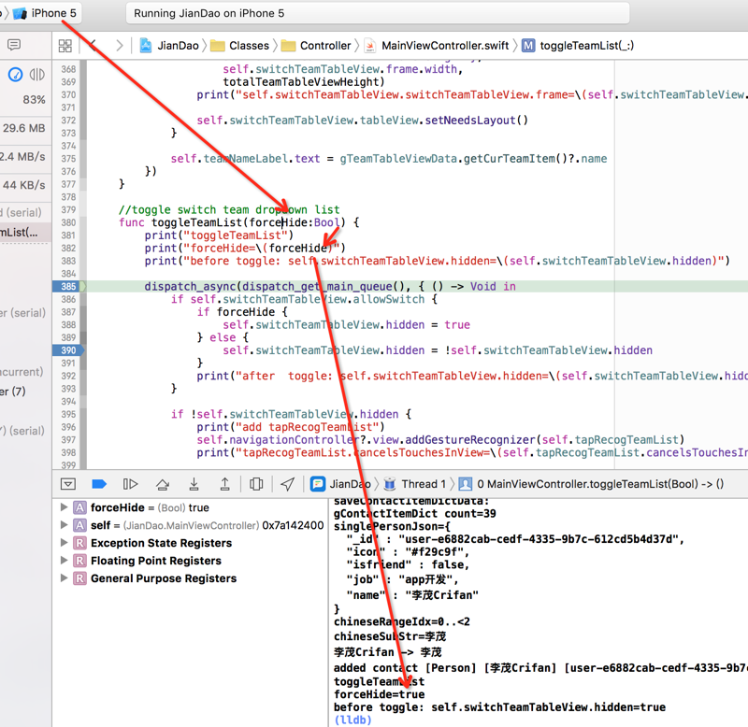
Task: Click the Xcode simulator icon beside iPhone 5
Action: [x=20, y=13]
